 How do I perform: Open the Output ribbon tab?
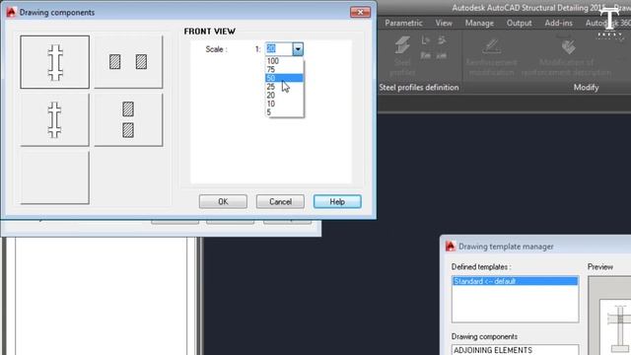[x=520, y=23]
